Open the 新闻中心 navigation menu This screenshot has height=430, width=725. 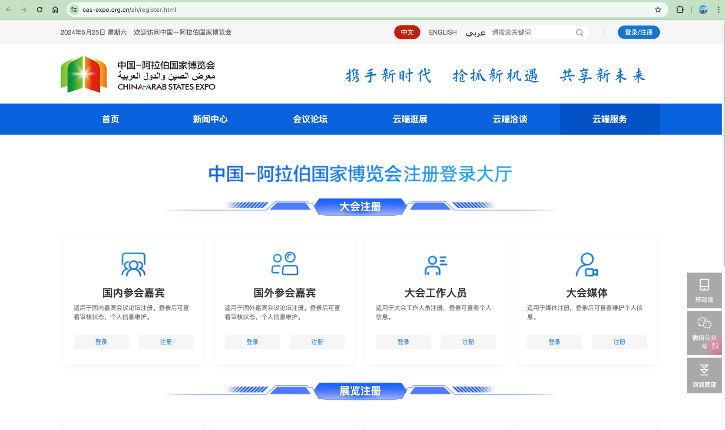[x=210, y=119]
